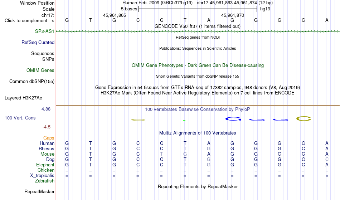Click the 'Click to complement -->' label

29,21
